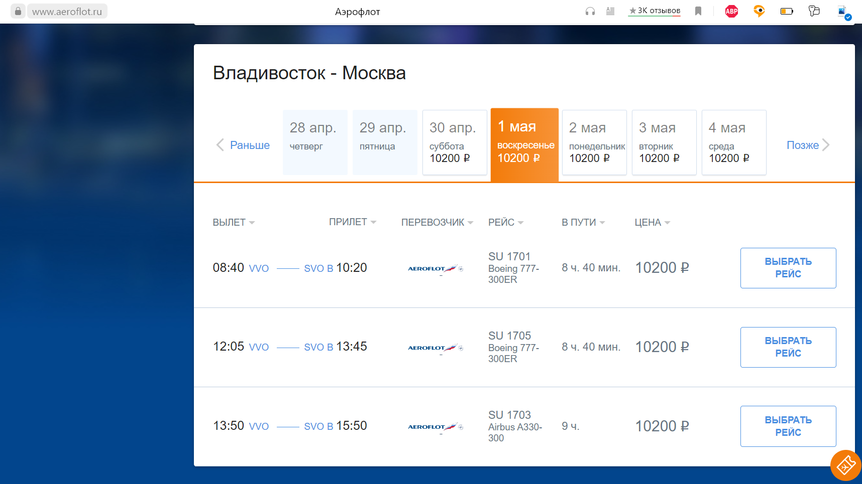This screenshot has width=862, height=484.
Task: Click the 10200 ₽ price in SU 1705 row
Action: pos(662,347)
